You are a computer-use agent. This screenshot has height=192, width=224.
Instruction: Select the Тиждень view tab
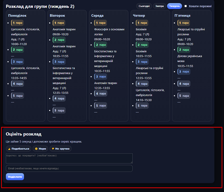(175, 6)
